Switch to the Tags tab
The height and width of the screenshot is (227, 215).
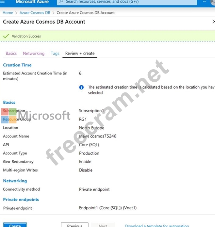click(55, 54)
